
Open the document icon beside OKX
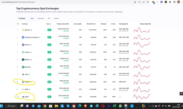point(29,75)
